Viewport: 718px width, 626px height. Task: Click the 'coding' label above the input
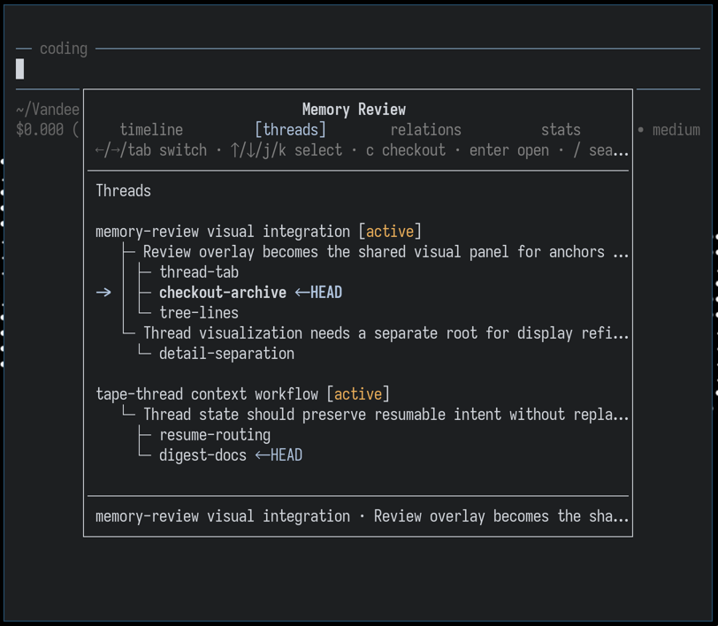pos(64,49)
